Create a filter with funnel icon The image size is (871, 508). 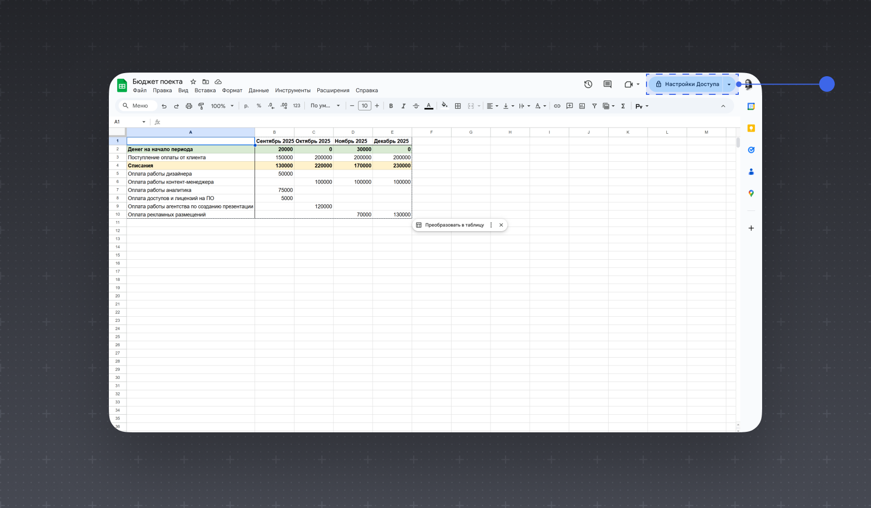pos(594,106)
